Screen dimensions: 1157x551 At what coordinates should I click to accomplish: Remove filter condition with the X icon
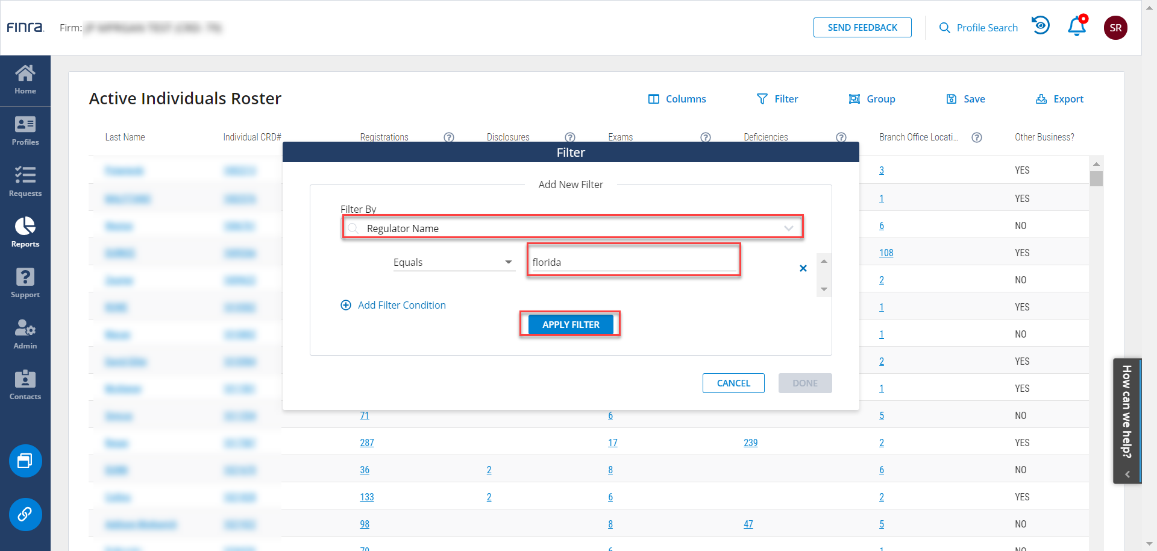pos(803,268)
